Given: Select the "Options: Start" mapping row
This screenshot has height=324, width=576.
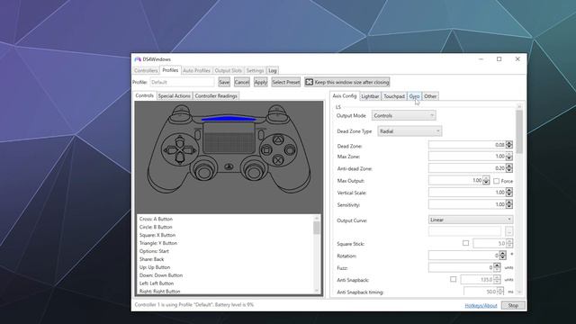Looking at the screenshot, I should coord(154,251).
